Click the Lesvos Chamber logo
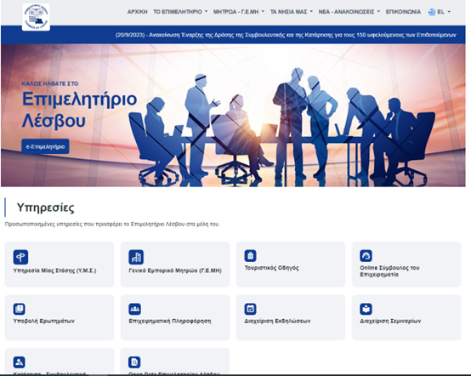471x376 pixels. pyautogui.click(x=36, y=17)
